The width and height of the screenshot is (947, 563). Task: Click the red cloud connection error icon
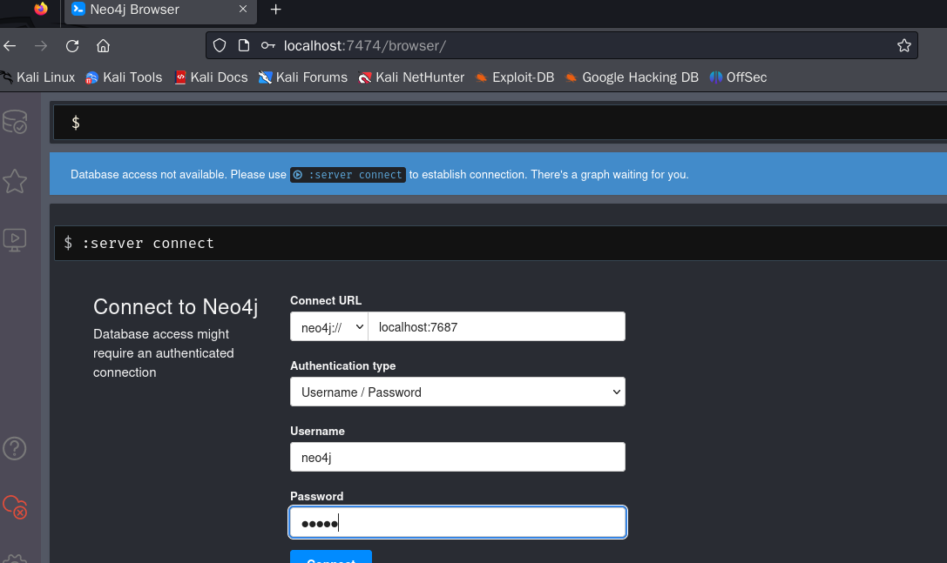point(15,506)
